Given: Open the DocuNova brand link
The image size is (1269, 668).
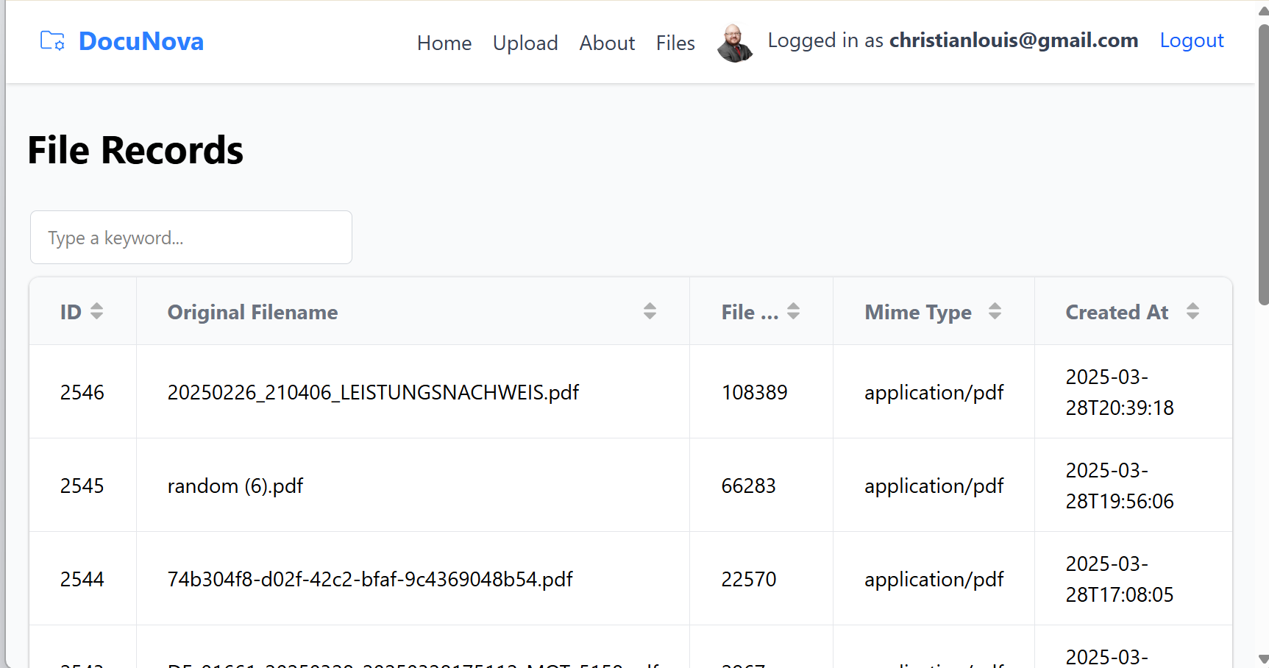Looking at the screenshot, I should tap(141, 41).
